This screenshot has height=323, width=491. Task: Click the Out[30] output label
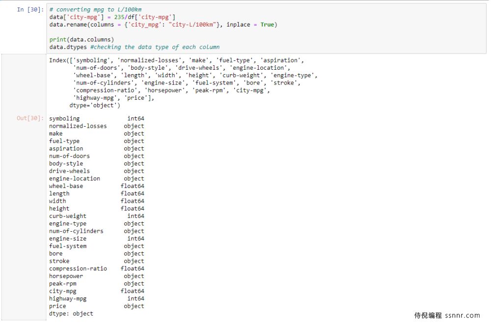point(30,118)
